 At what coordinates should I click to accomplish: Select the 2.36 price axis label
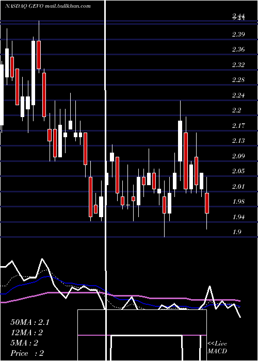pos(238,50)
